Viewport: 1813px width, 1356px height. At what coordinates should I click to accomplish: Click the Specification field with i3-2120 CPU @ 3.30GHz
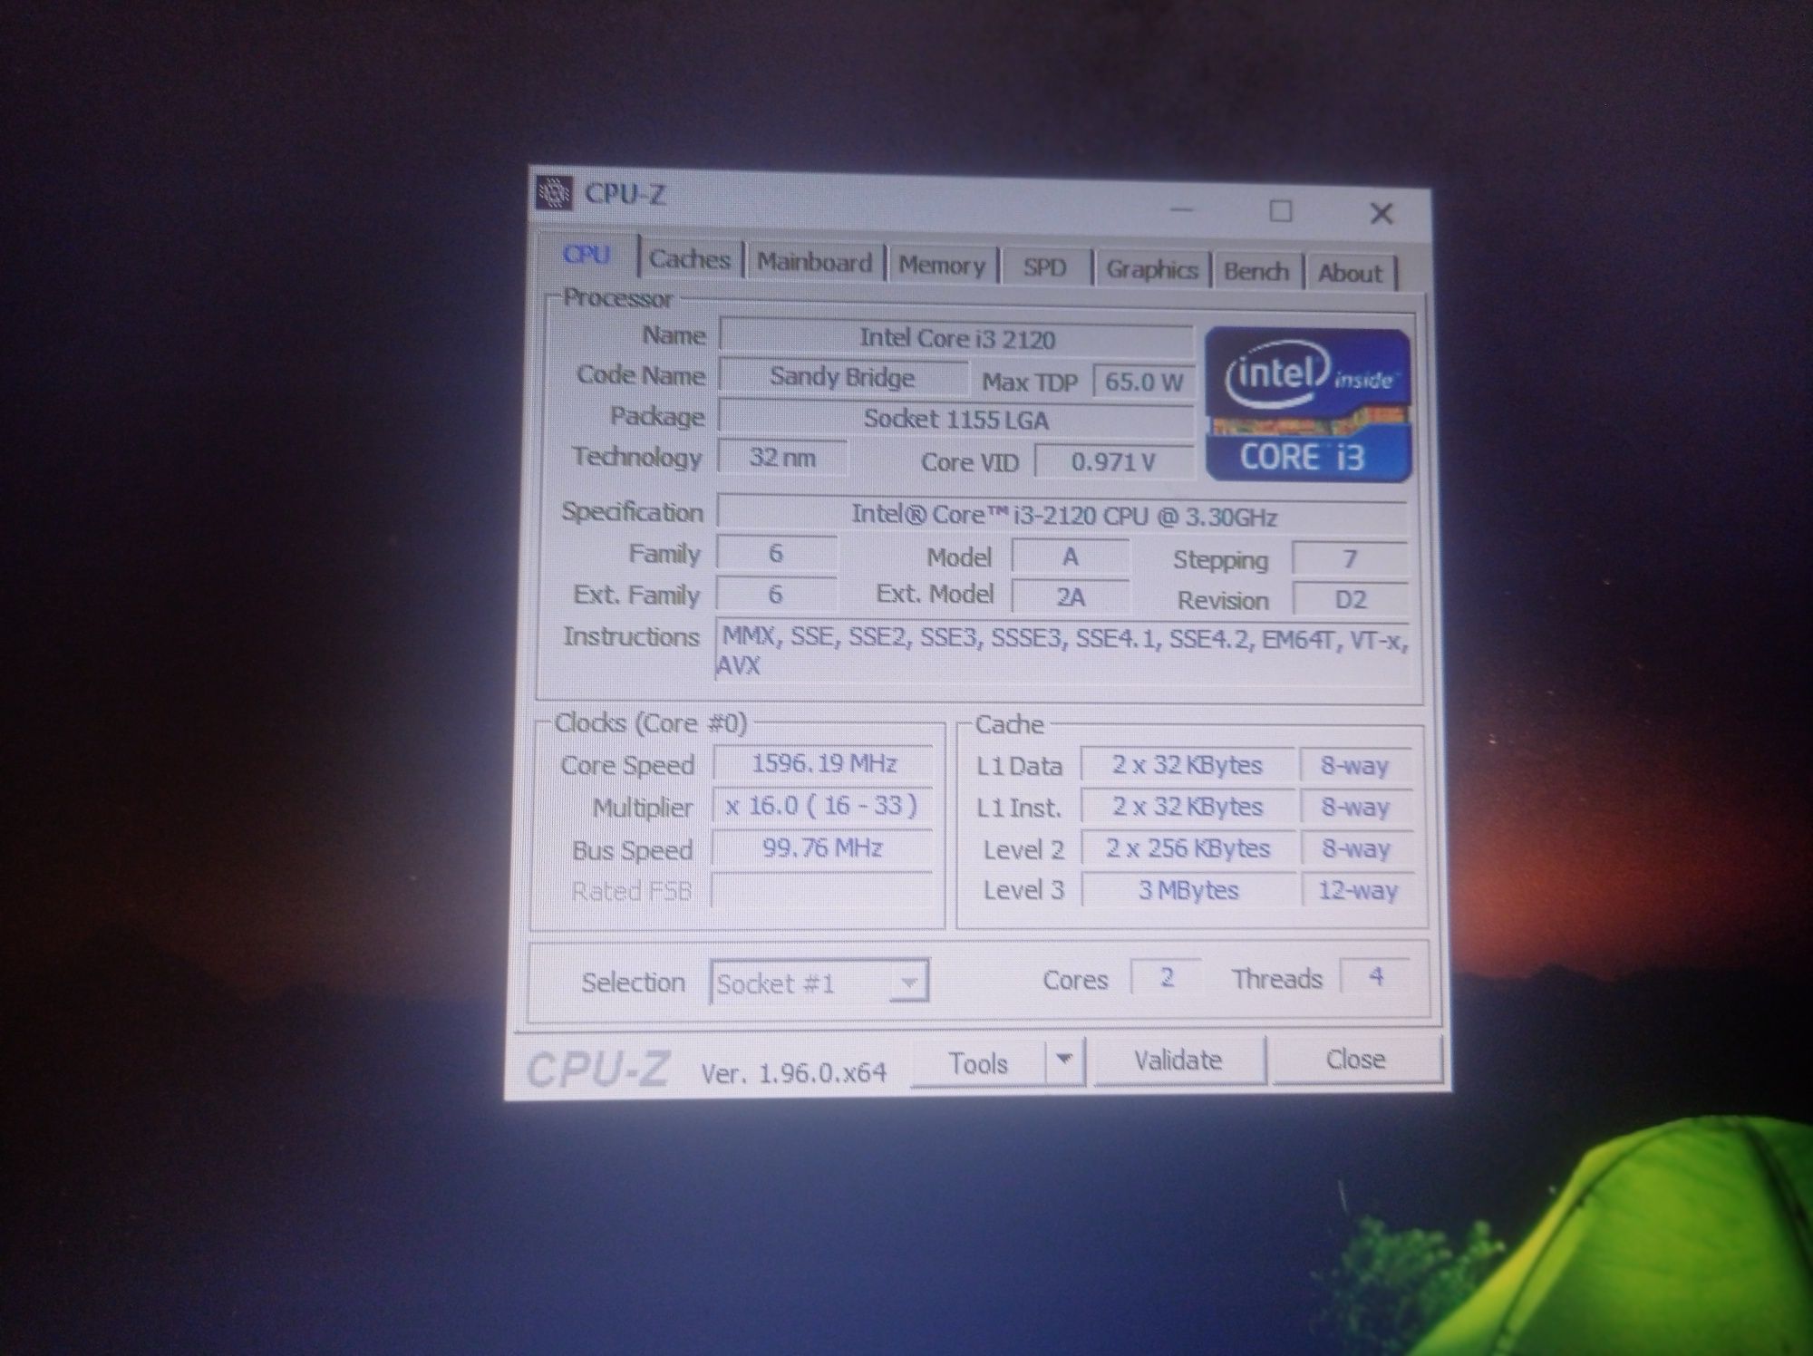coord(1062,516)
